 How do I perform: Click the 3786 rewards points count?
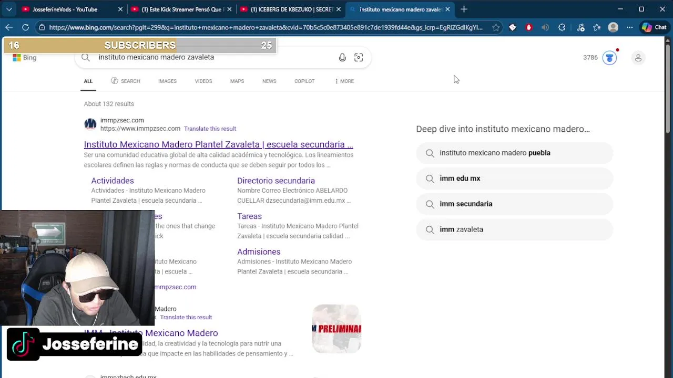click(x=590, y=58)
